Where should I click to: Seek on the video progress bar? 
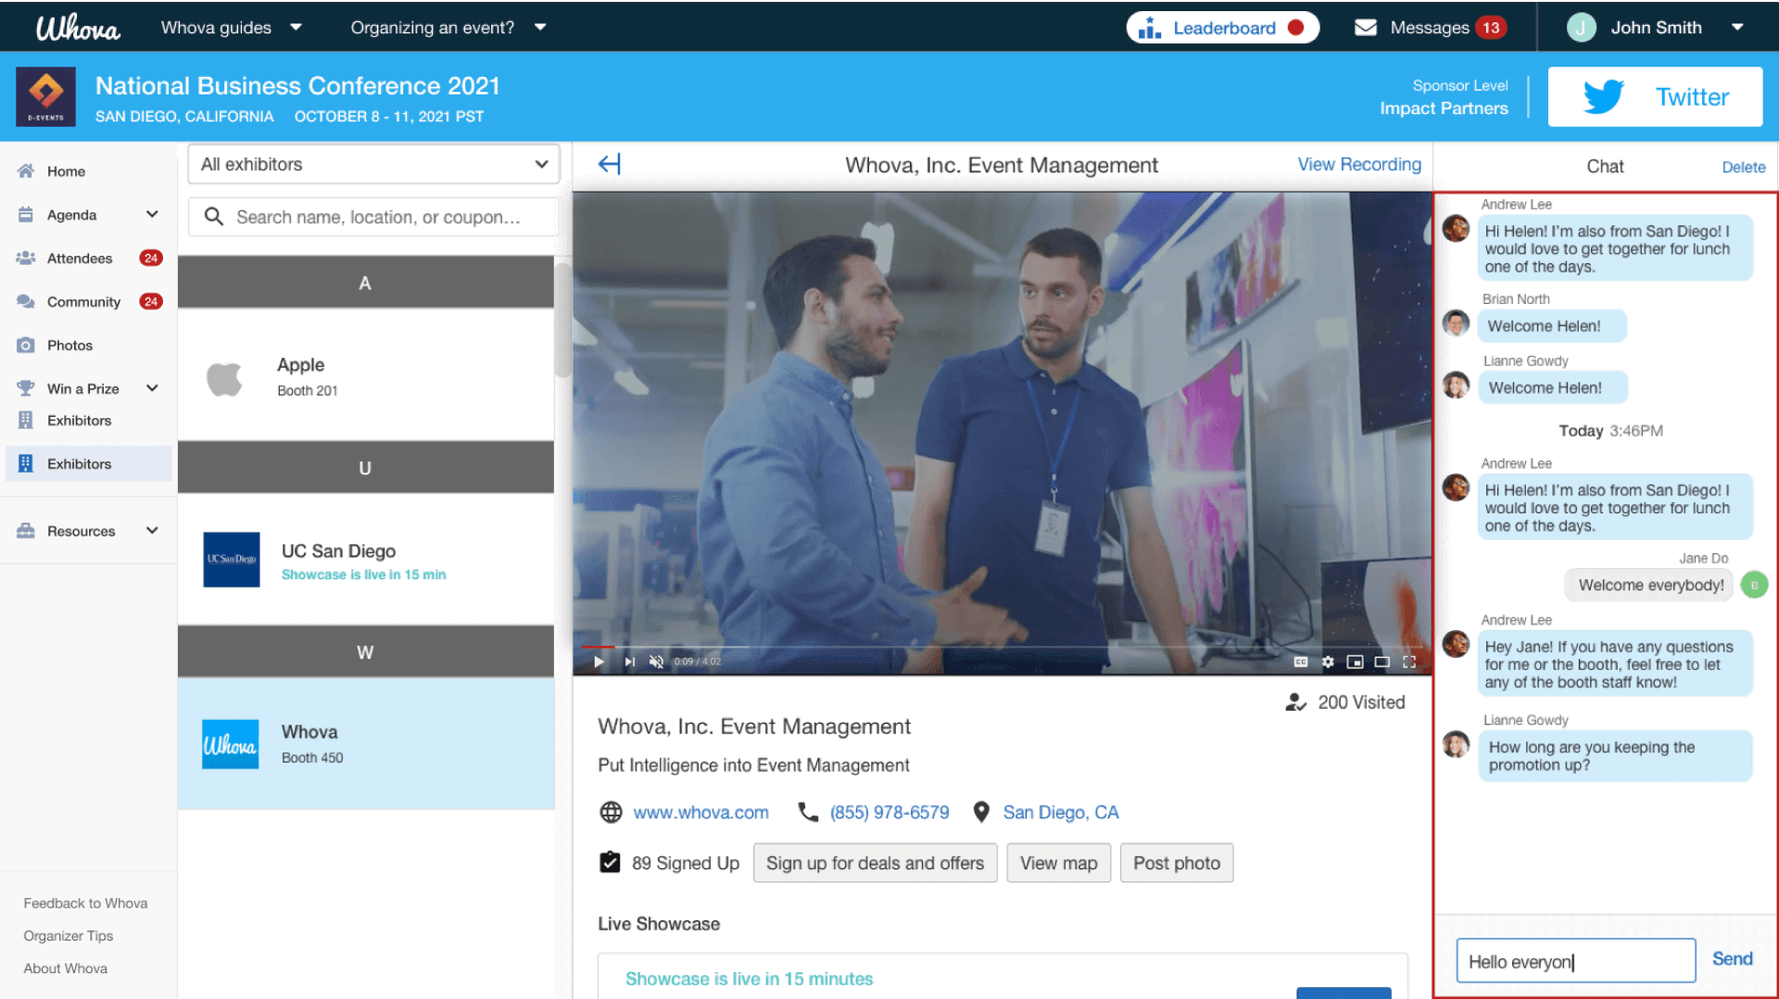(x=1001, y=646)
